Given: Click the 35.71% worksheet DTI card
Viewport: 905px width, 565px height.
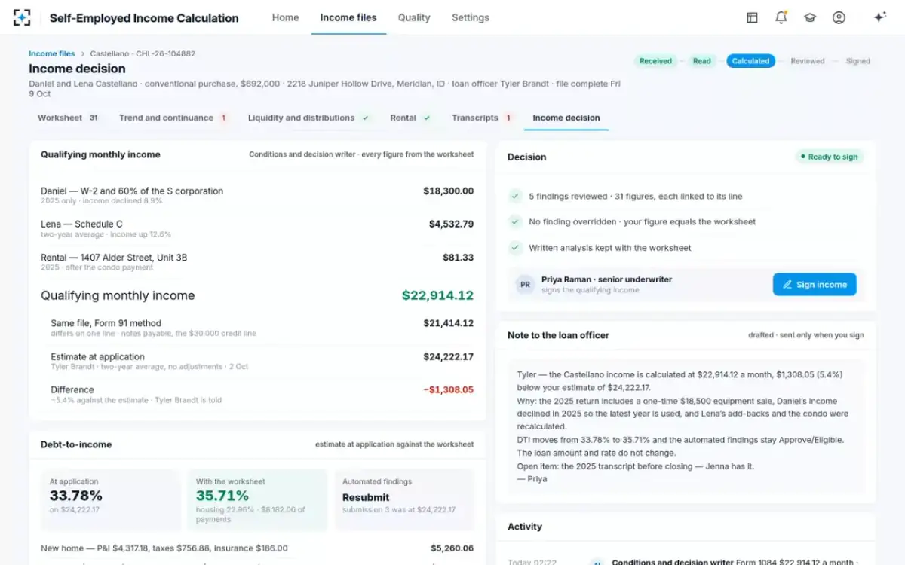Looking at the screenshot, I should tap(257, 500).
